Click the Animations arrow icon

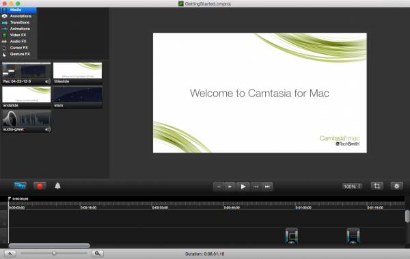tap(5, 29)
